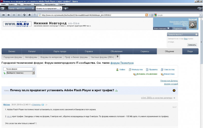This screenshot has height=128, width=203.
Task: Click envelope icon next to Ответить
Action: click(x=43, y=105)
